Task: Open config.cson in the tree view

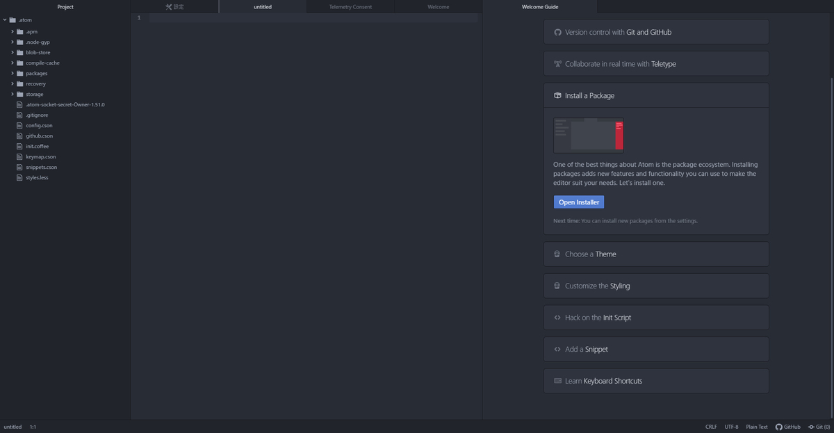Action: point(39,125)
